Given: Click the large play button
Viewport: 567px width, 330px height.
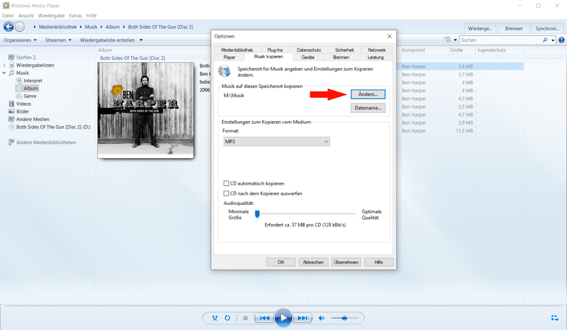Looking at the screenshot, I should click(283, 318).
